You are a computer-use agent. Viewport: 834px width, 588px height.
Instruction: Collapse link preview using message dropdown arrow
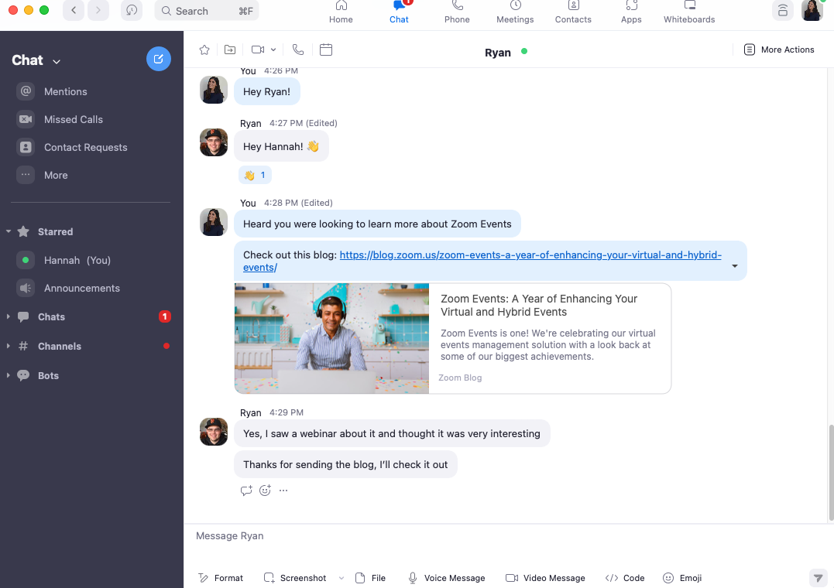click(x=735, y=266)
